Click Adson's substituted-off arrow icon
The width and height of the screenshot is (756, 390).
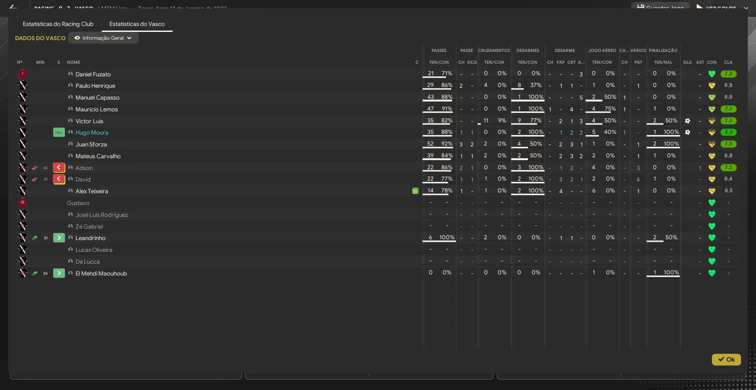click(x=59, y=168)
